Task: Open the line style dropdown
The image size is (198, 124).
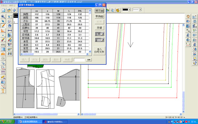Action: (x=137, y=10)
